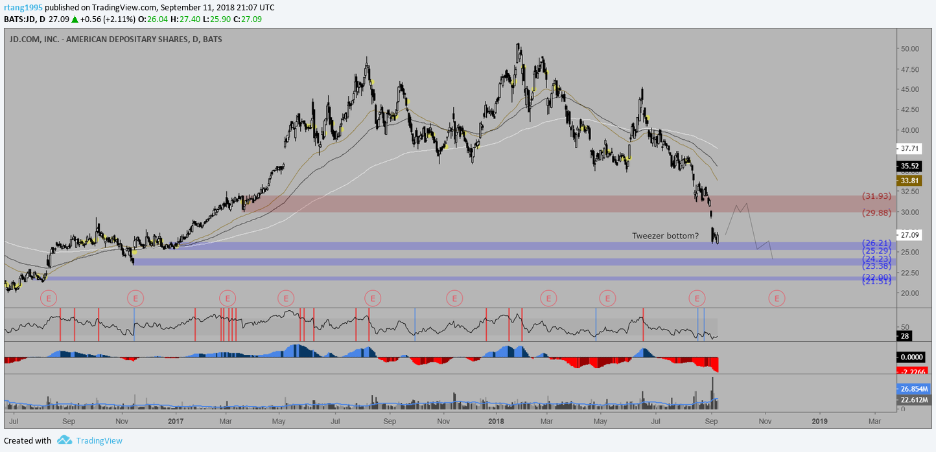Viewport: 936px width, 452px height.
Task: Click the 20.00 price axis label
Action: [911, 293]
